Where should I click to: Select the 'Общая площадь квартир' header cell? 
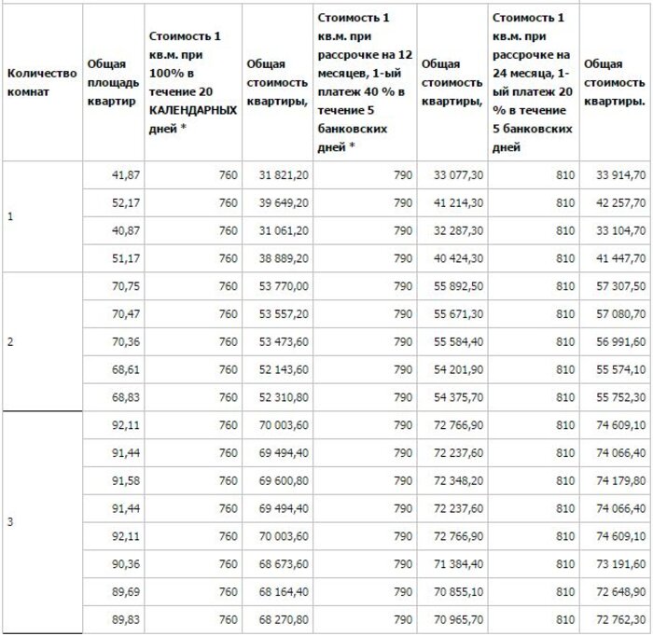click(110, 81)
